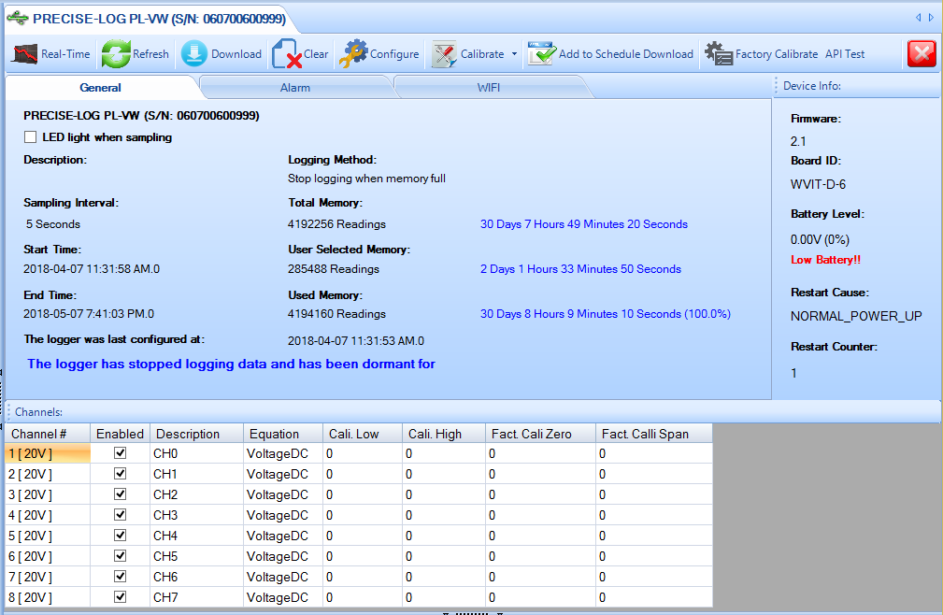Enable LED light when sampling checkbox
The height and width of the screenshot is (615, 943).
(30, 137)
